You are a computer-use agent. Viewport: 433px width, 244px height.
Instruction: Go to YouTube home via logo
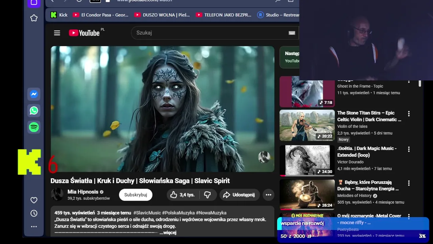tap(84, 33)
